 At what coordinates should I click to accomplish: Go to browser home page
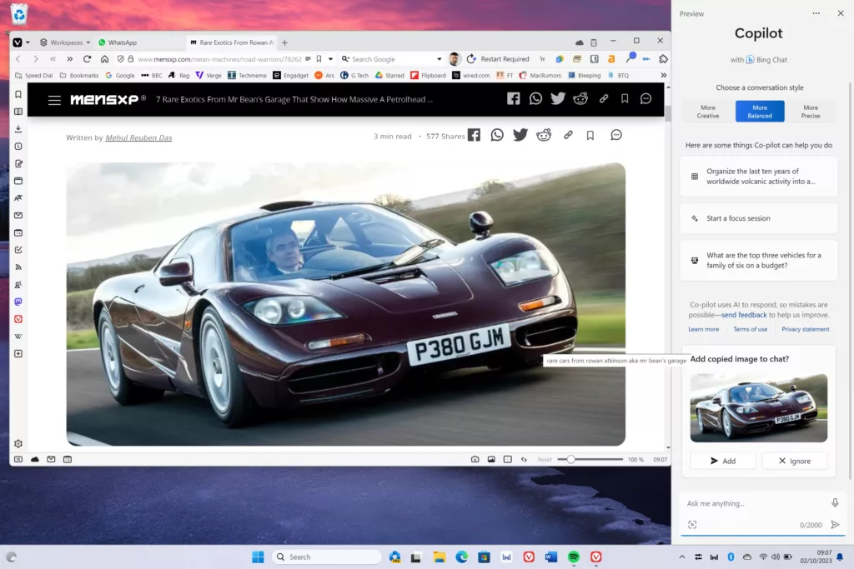point(104,59)
